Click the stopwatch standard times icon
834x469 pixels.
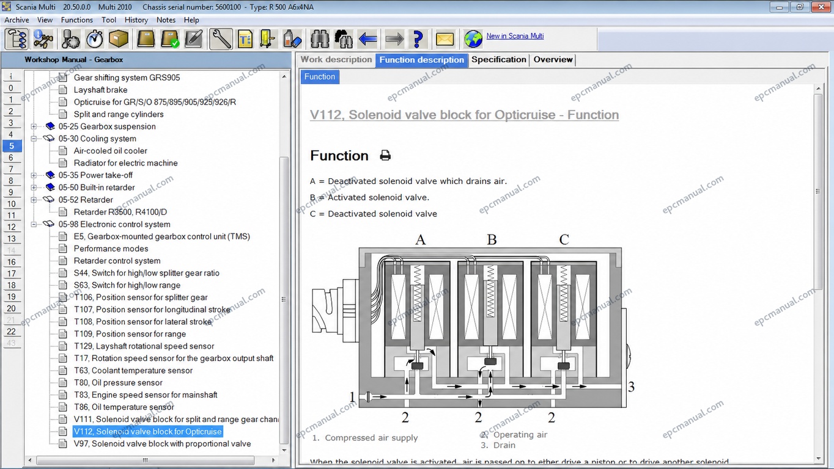[95, 39]
